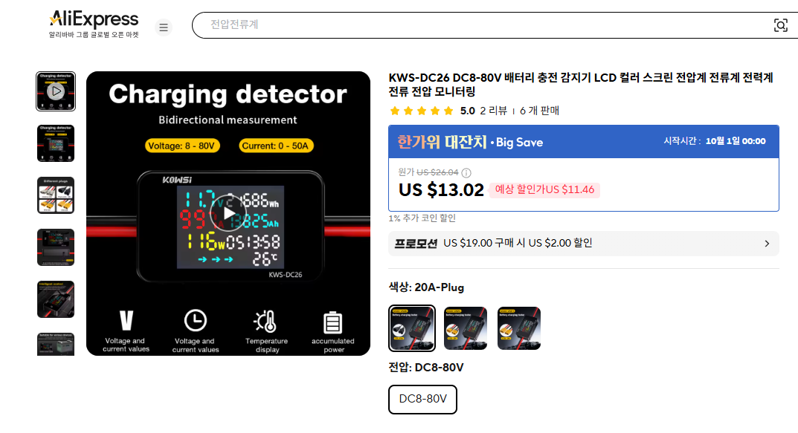Click the AliExpress logo

[94, 24]
